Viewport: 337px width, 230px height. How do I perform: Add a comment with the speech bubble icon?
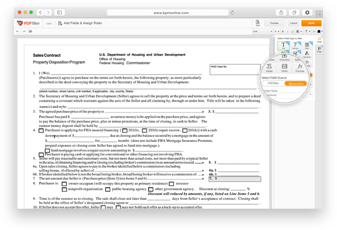[x=30, y=31]
